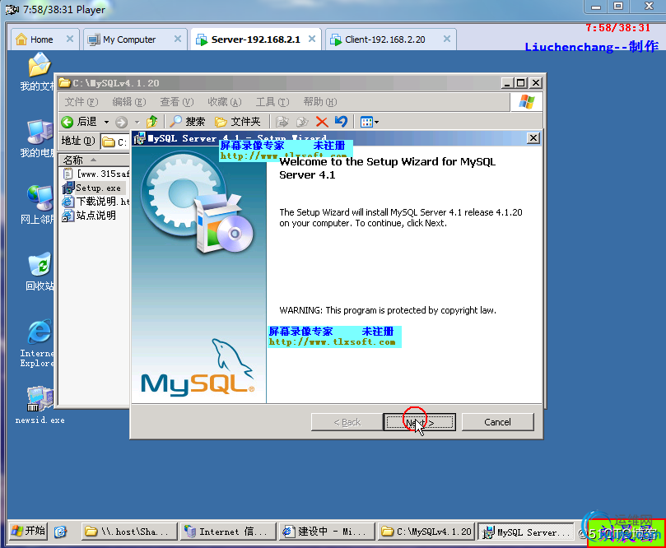Close the MySQL Server Setup Wizard dialog

tap(533, 138)
